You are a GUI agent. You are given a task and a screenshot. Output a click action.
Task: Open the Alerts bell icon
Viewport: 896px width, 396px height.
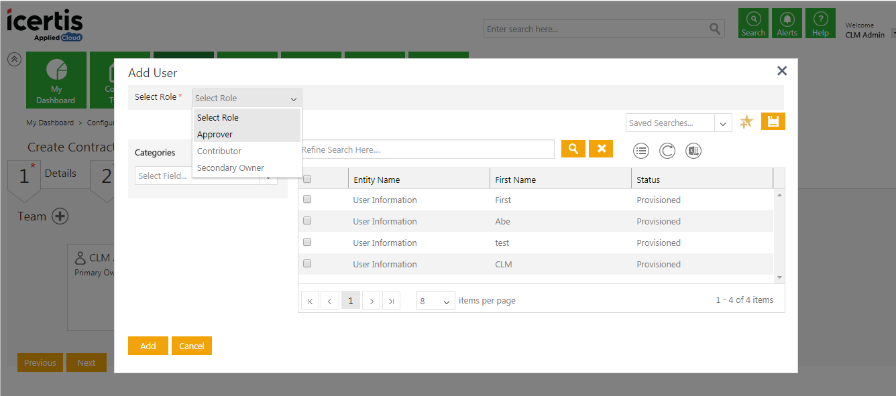pos(787,23)
